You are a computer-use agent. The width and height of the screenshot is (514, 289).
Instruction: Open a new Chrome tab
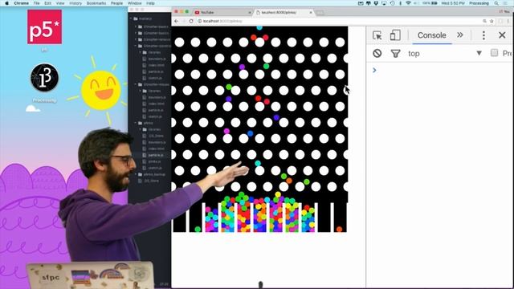point(320,13)
